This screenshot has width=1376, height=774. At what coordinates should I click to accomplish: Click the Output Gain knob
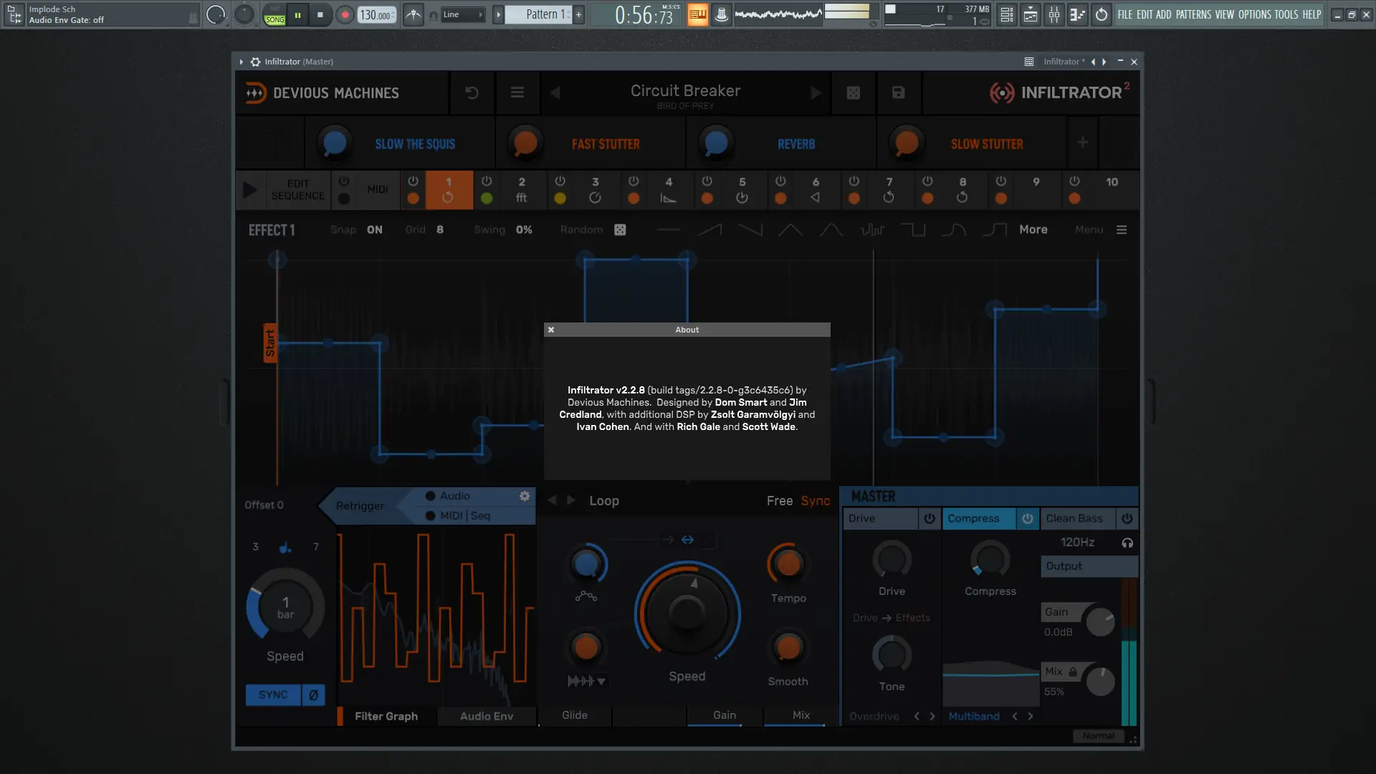pyautogui.click(x=1099, y=621)
